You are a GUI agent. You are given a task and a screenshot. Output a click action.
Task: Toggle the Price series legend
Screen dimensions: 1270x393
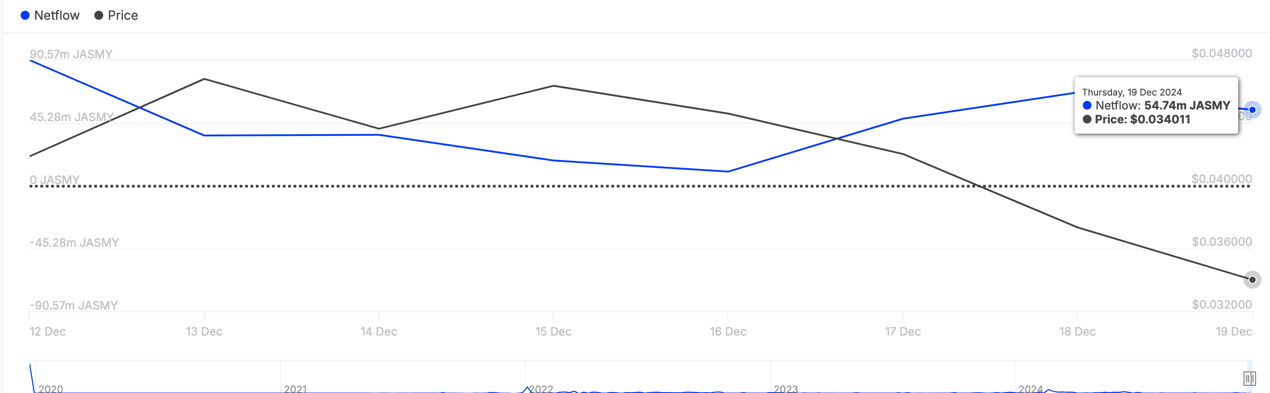click(116, 15)
